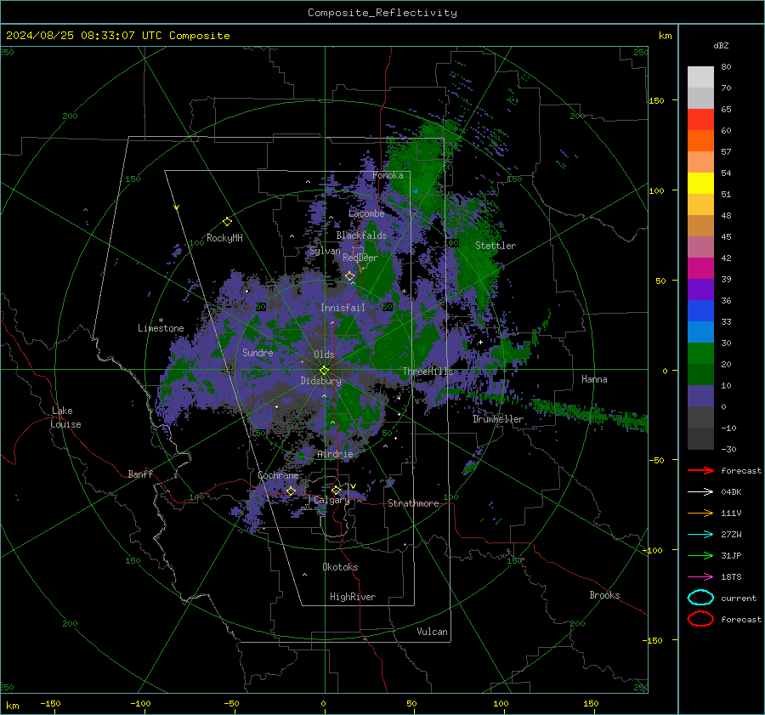The height and width of the screenshot is (715, 765).
Task: Click the Ponoka city label
Action: (388, 175)
